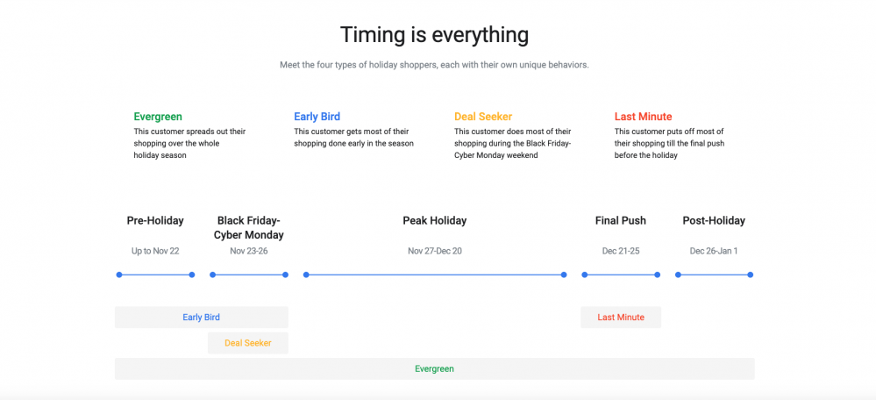The height and width of the screenshot is (400, 876).
Task: Click the Early Bird timeline bar
Action: click(201, 318)
